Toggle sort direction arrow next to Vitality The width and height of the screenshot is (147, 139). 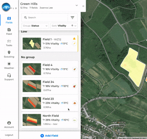tap(72, 26)
